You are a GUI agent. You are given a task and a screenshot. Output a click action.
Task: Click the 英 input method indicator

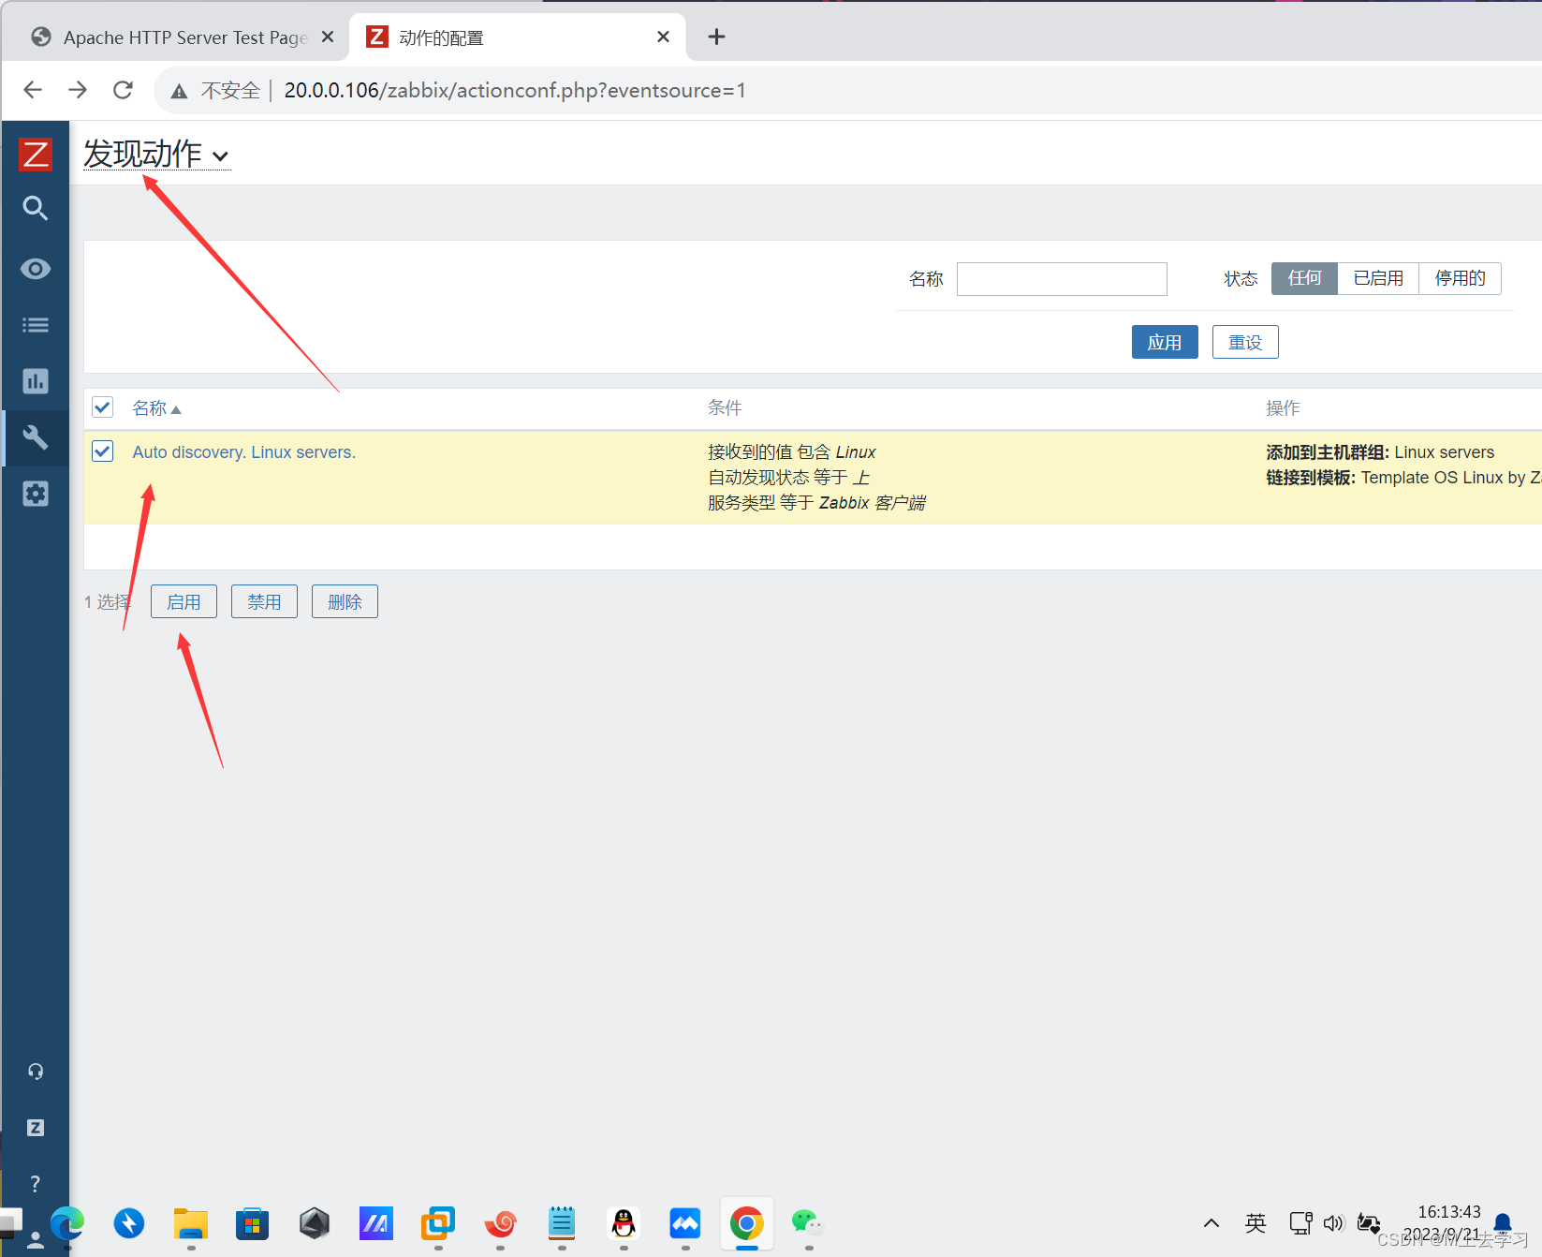(x=1256, y=1223)
